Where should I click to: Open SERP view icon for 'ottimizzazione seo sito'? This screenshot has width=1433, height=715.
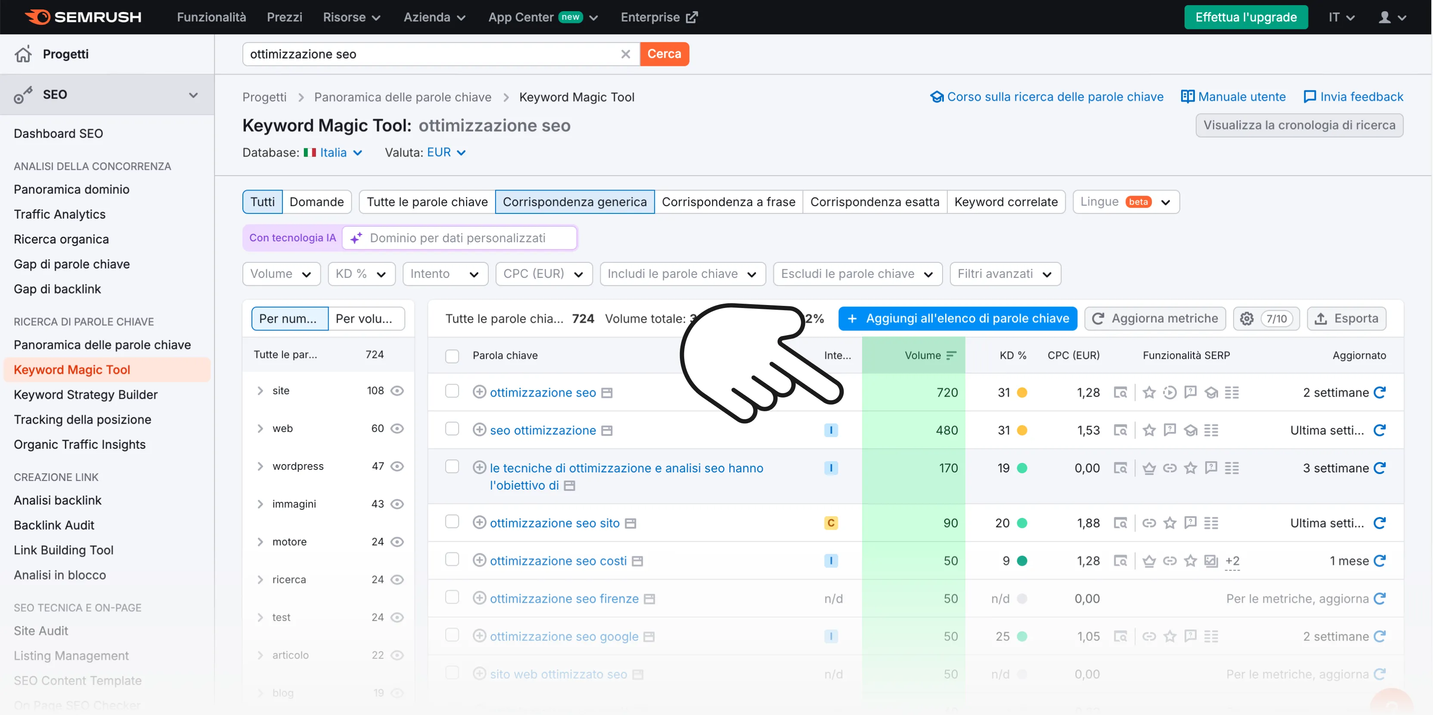click(x=1120, y=523)
